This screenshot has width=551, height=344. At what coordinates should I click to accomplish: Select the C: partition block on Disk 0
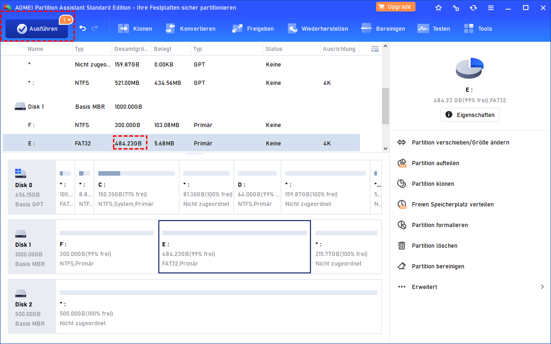tap(136, 187)
